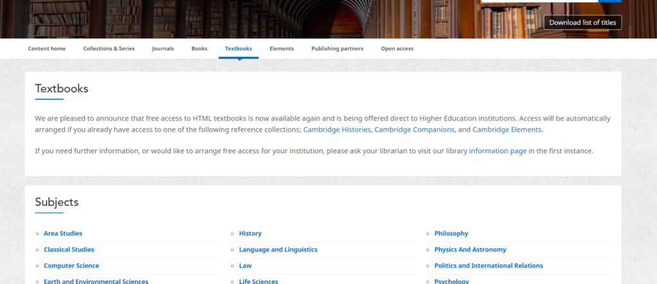The height and width of the screenshot is (284, 657).
Task: Open the Cambridge Elements link
Action: click(x=507, y=129)
